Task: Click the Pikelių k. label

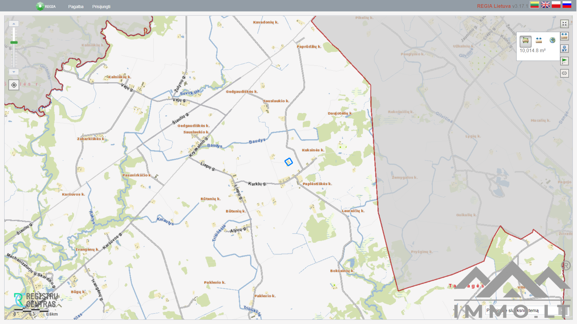Action: point(364,18)
